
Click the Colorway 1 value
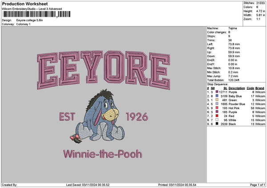[23, 24]
